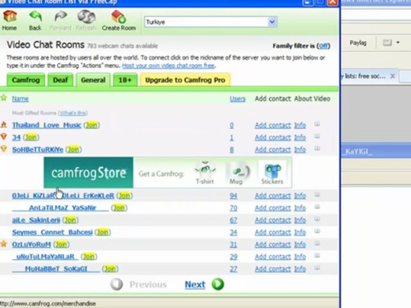Open Upgrade to Camfrog Pro tab
The width and height of the screenshot is (411, 308).
tap(185, 80)
